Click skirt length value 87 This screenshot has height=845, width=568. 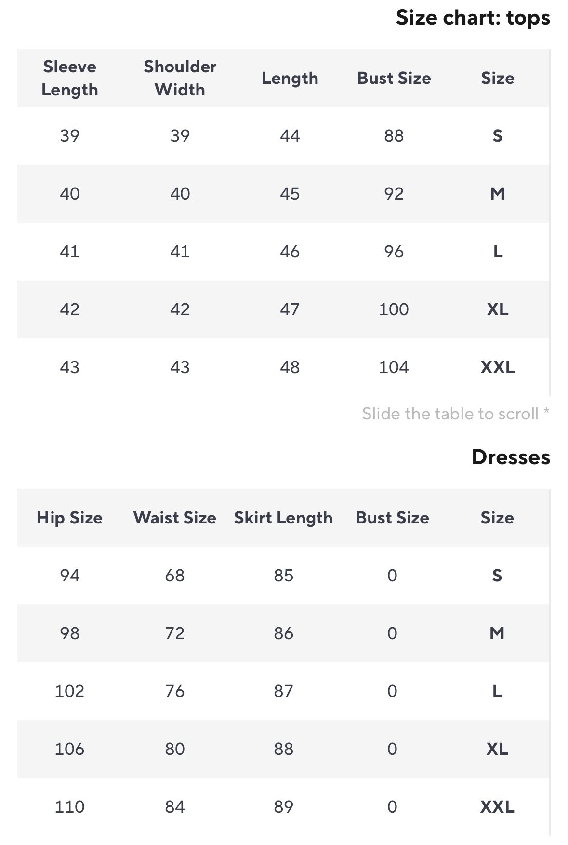(283, 691)
